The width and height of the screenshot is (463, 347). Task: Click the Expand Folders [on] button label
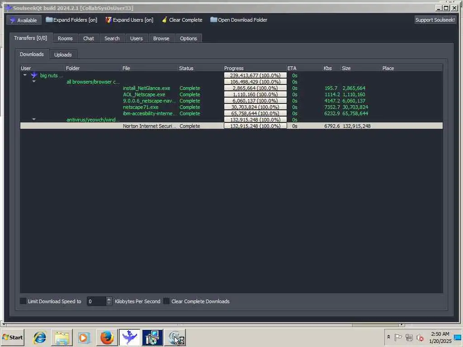coord(76,20)
